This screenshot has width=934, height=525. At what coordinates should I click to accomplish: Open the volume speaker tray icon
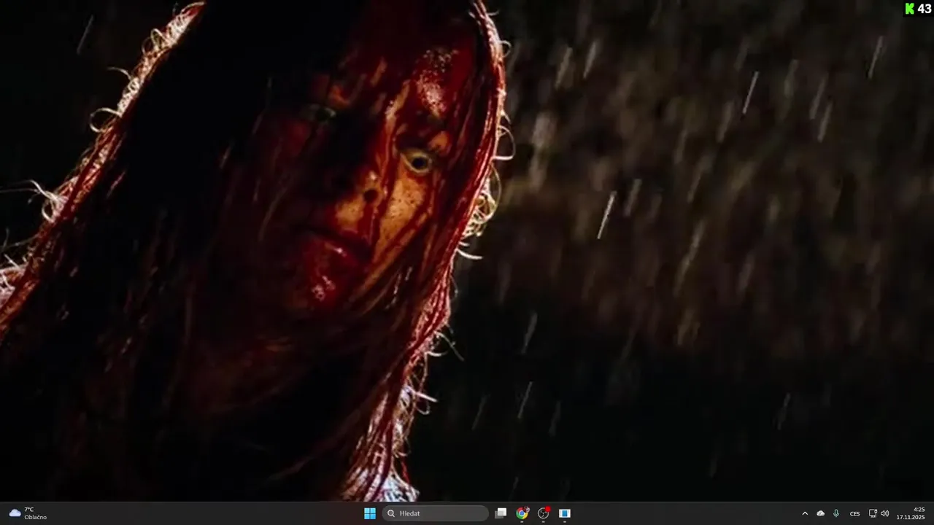point(884,513)
